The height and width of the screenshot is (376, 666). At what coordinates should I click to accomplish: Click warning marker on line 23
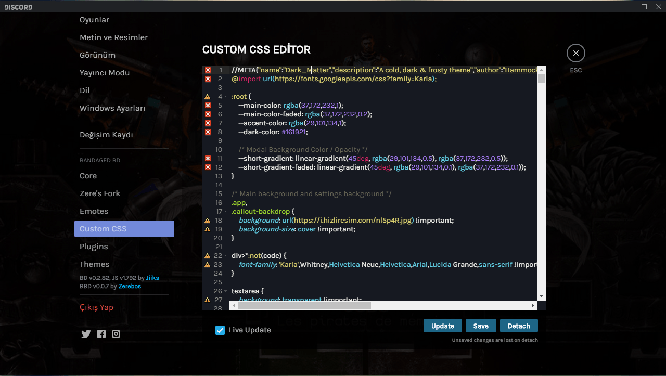(208, 264)
